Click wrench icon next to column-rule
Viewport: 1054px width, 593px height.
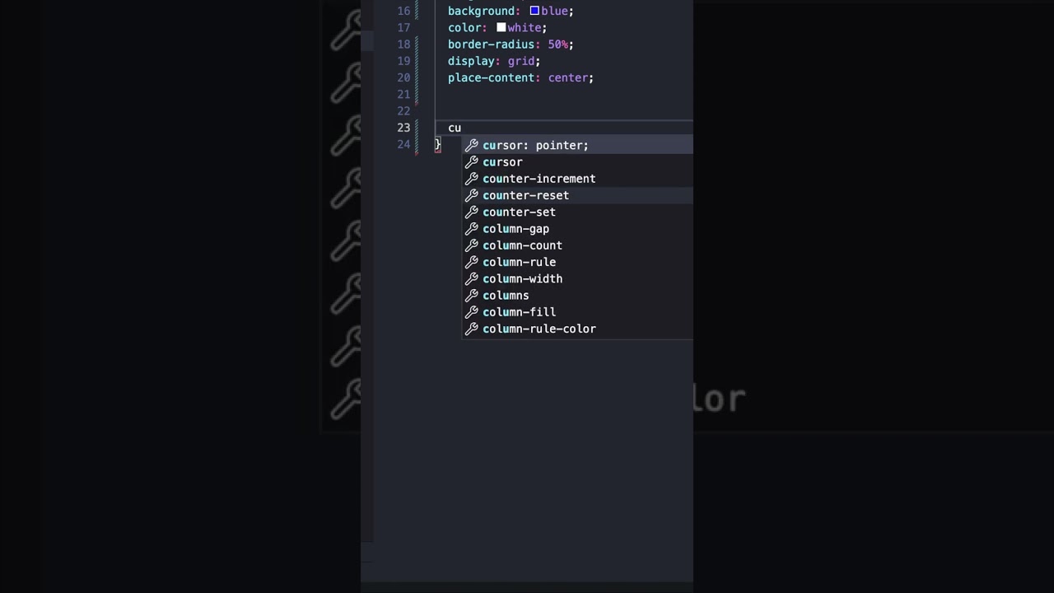472,262
